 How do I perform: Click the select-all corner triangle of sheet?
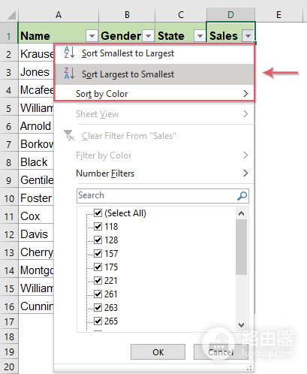(11, 15)
